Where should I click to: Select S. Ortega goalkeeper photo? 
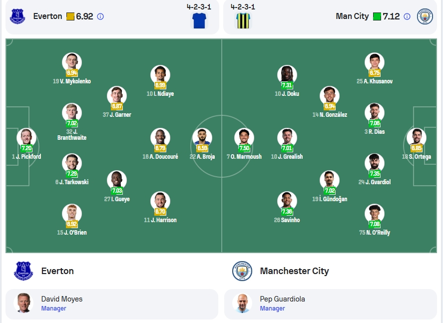pos(417,137)
